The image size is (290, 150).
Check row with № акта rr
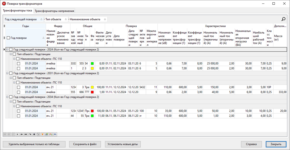click(19, 116)
